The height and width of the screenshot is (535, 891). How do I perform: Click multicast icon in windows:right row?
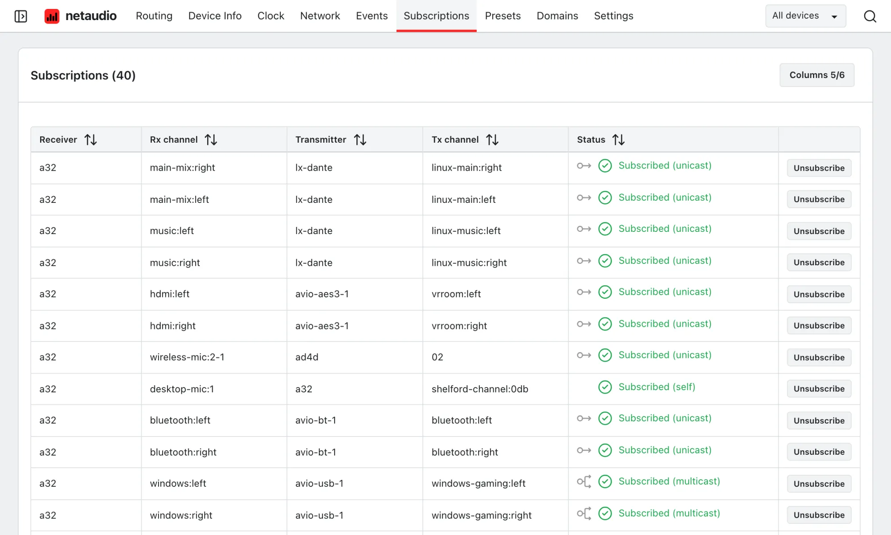(584, 514)
